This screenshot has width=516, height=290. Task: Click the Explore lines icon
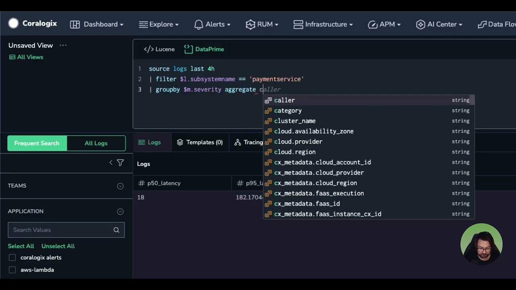coord(143,25)
